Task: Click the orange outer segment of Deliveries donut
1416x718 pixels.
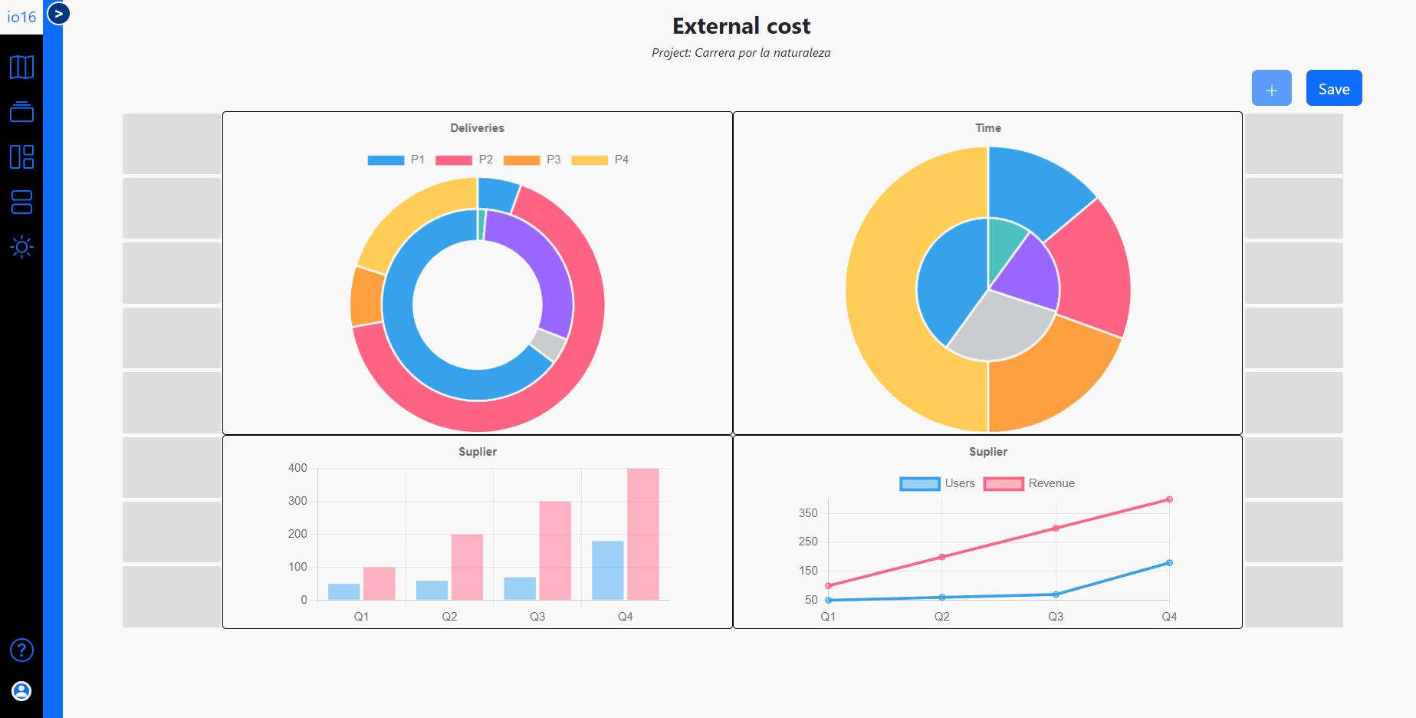Action: tap(366, 296)
